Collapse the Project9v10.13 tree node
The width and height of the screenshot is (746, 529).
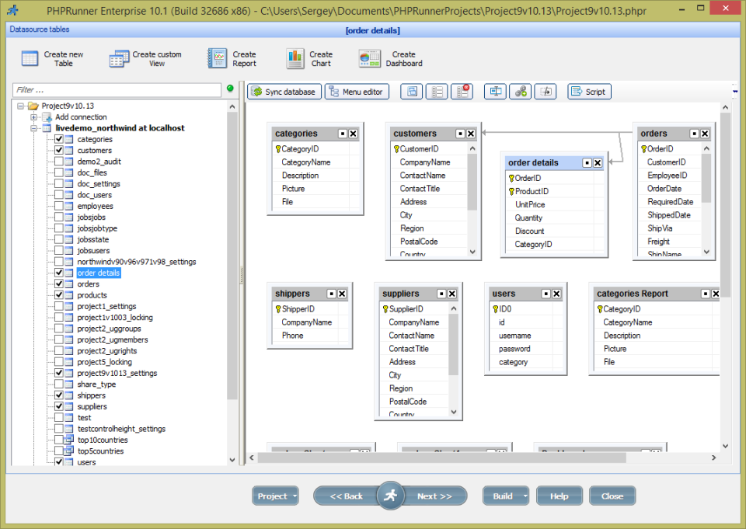[20, 106]
